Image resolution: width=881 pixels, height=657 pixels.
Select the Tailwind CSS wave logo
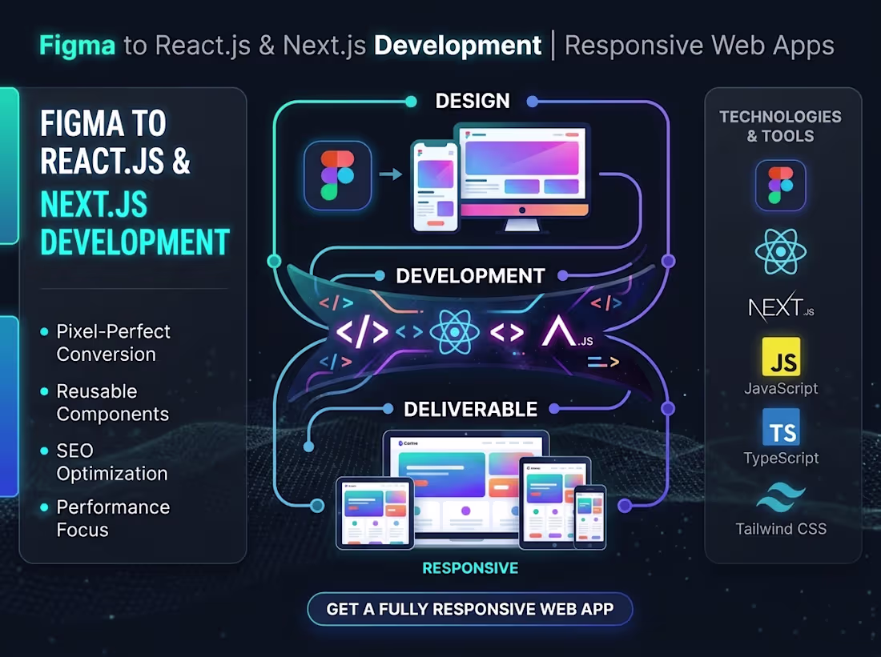pos(781,498)
